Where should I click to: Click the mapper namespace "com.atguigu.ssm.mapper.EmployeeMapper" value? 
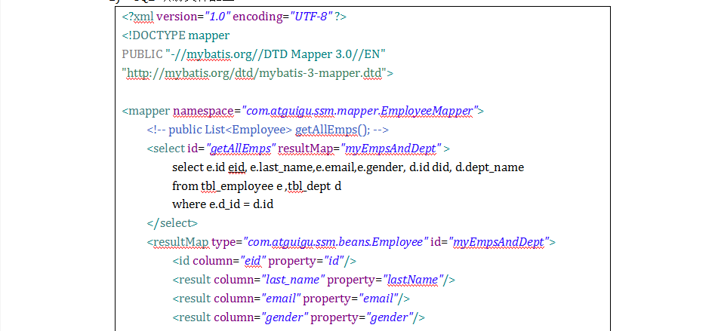pos(360,111)
